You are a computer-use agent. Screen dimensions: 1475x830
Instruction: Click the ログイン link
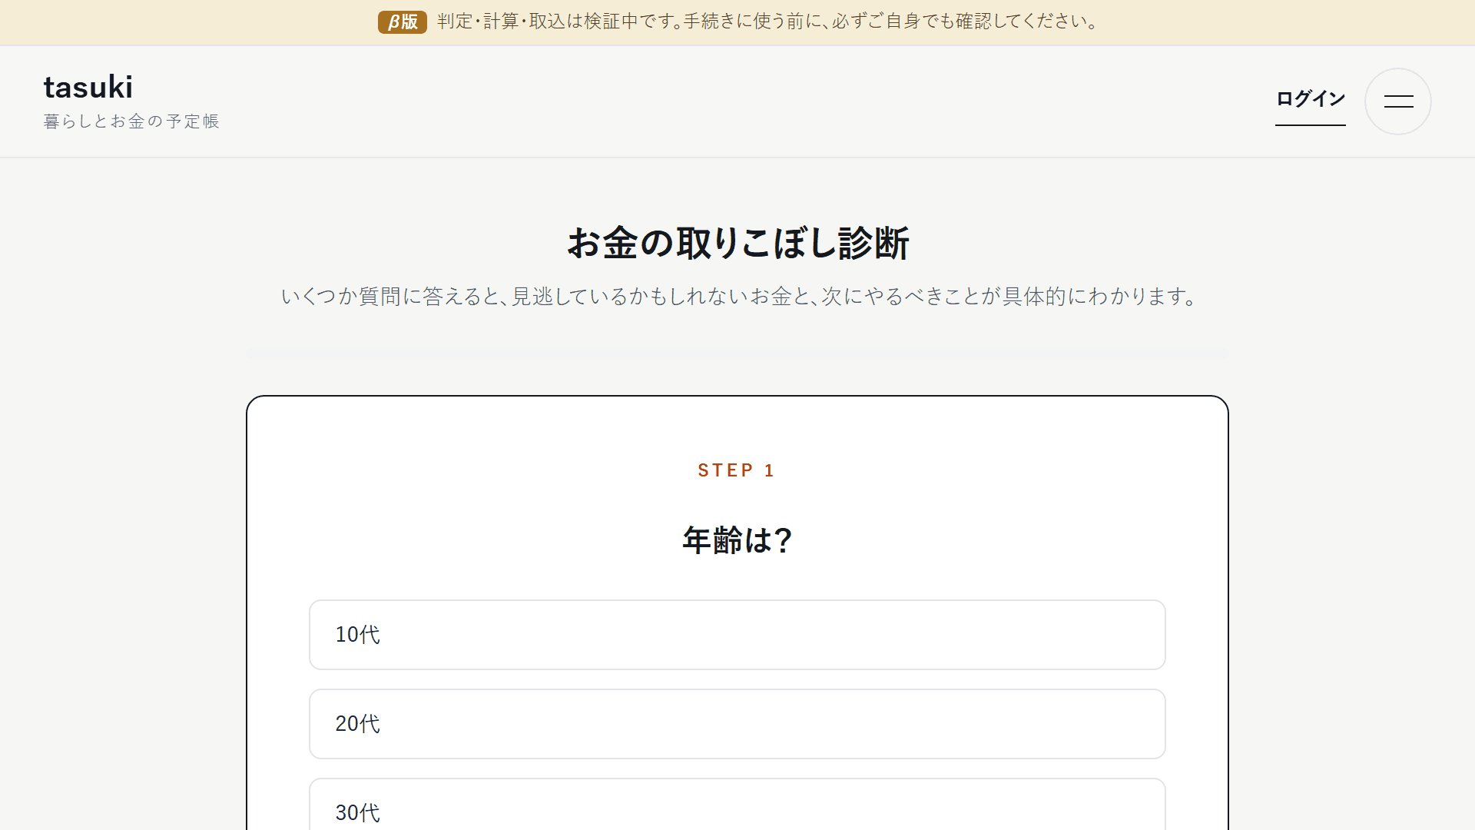coord(1311,99)
